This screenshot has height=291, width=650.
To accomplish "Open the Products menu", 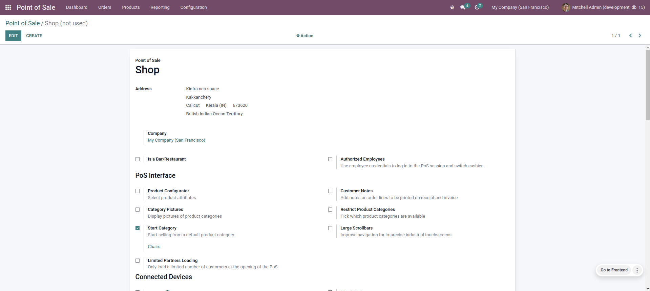I will pyautogui.click(x=131, y=7).
